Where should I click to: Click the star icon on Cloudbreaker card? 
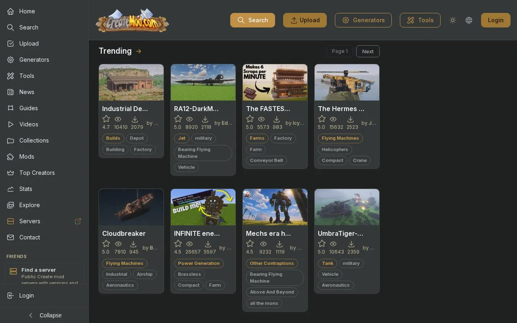tap(106, 243)
